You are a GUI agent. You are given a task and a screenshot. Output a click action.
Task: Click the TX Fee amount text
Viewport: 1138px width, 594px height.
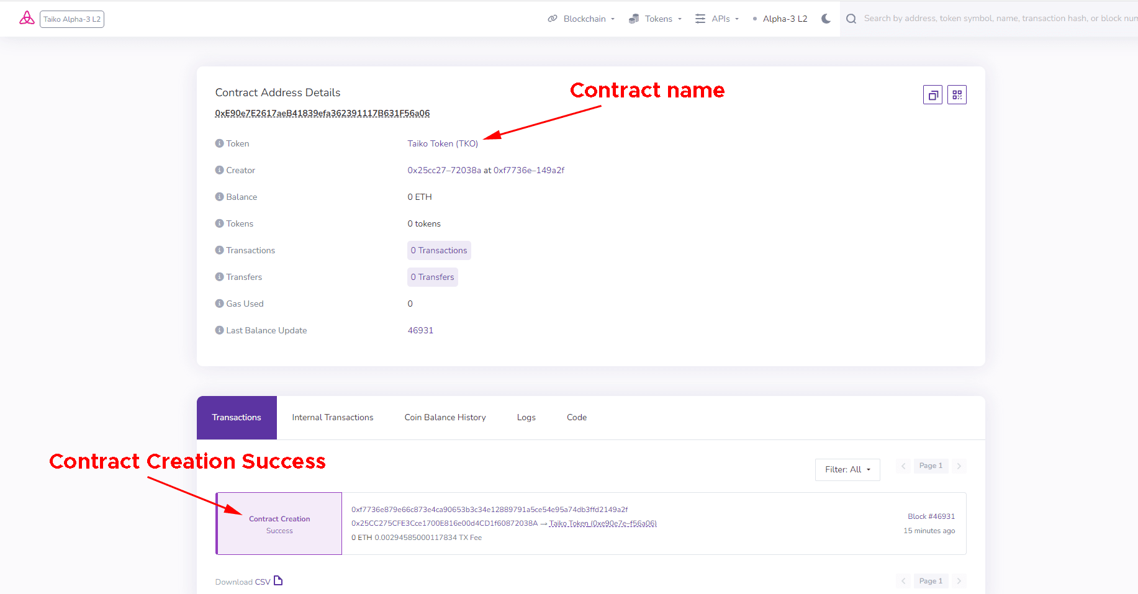pos(428,538)
